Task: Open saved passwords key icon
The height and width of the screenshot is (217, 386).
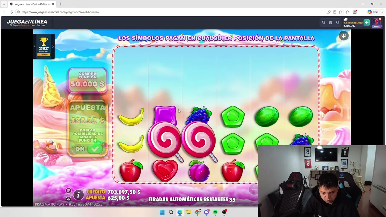Action: pos(329,12)
